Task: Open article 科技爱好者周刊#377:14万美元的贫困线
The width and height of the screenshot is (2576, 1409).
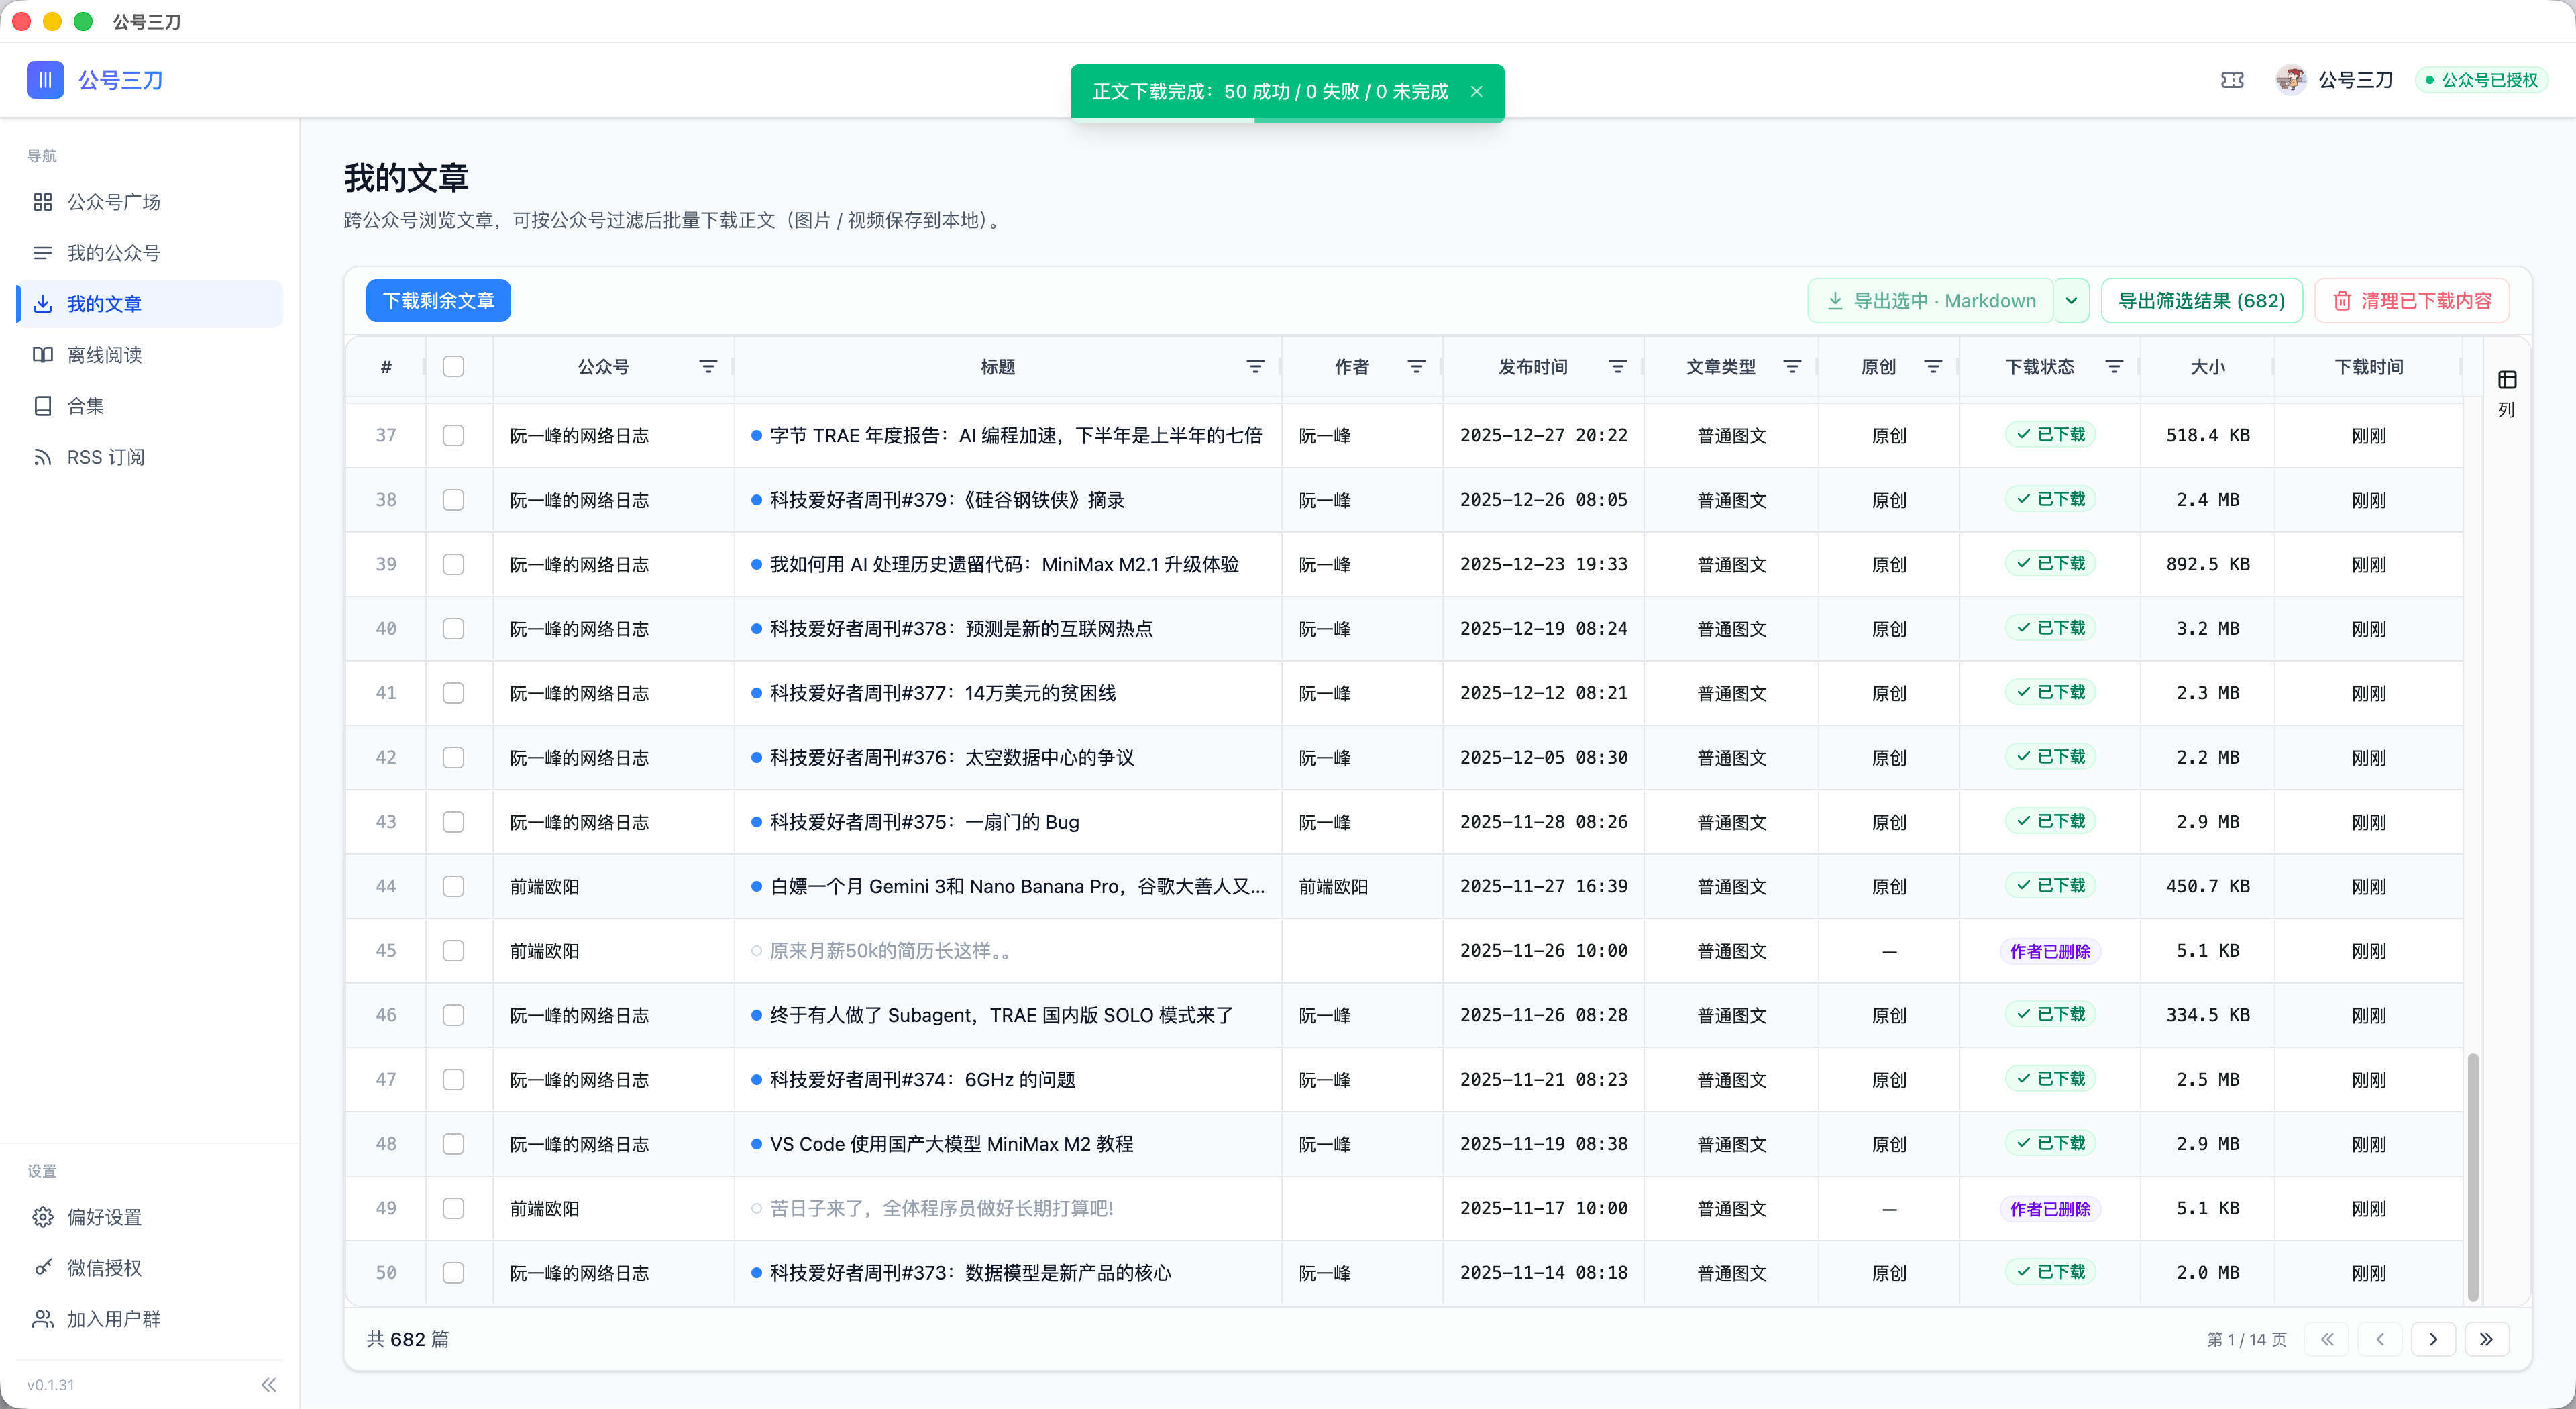Action: point(942,693)
